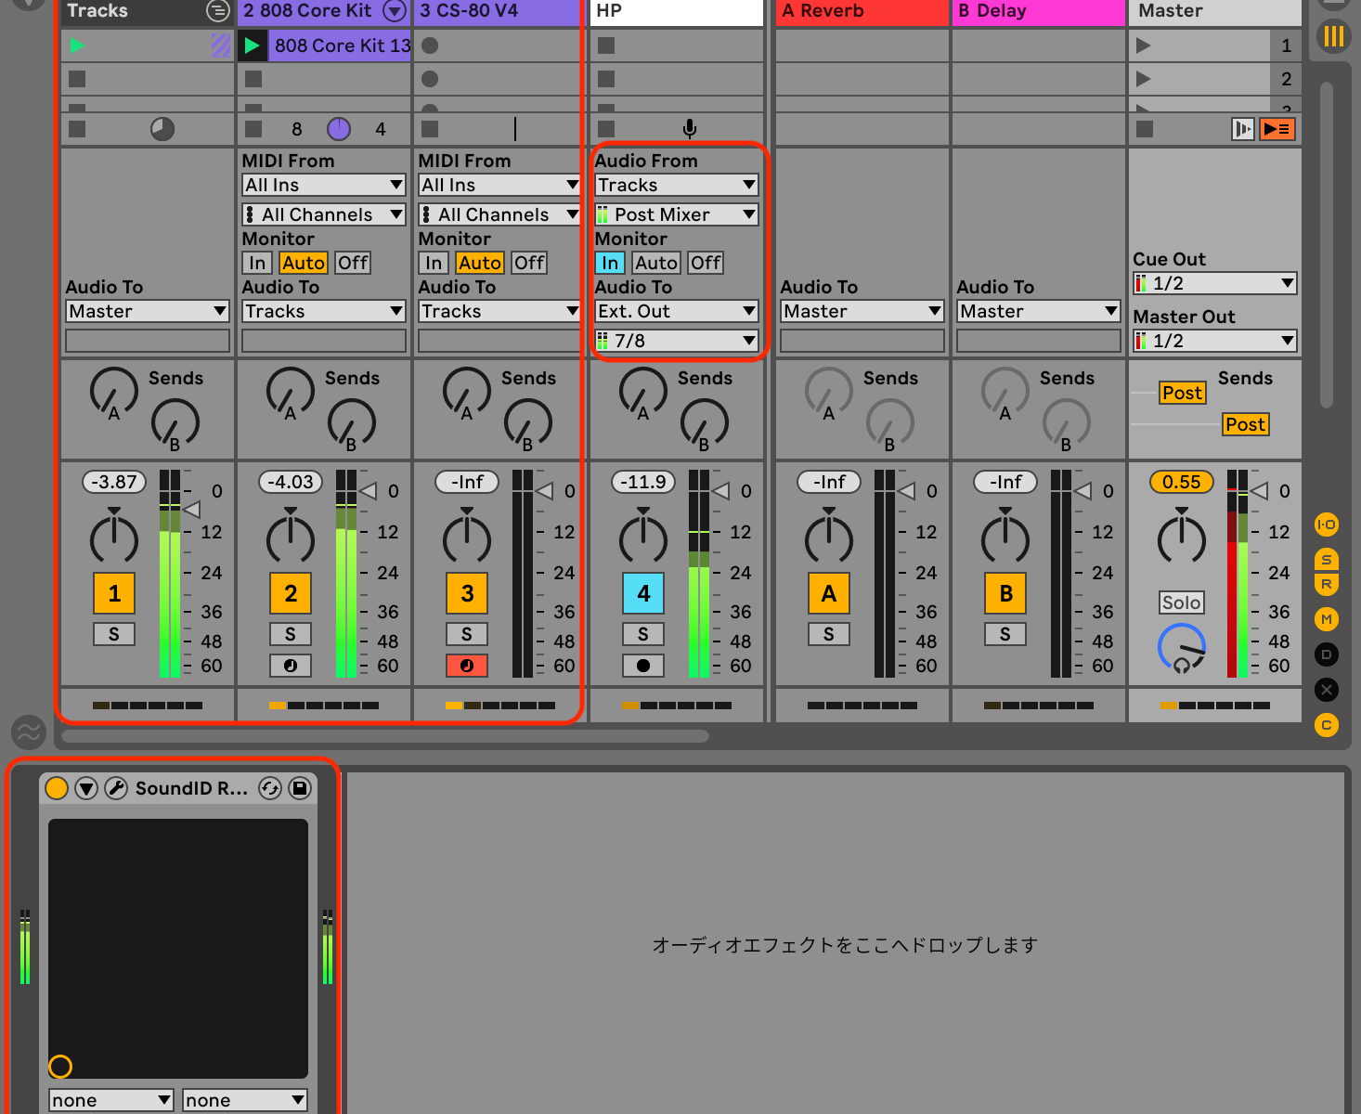Click the horizontal scrollbar below the mixer

(x=384, y=736)
